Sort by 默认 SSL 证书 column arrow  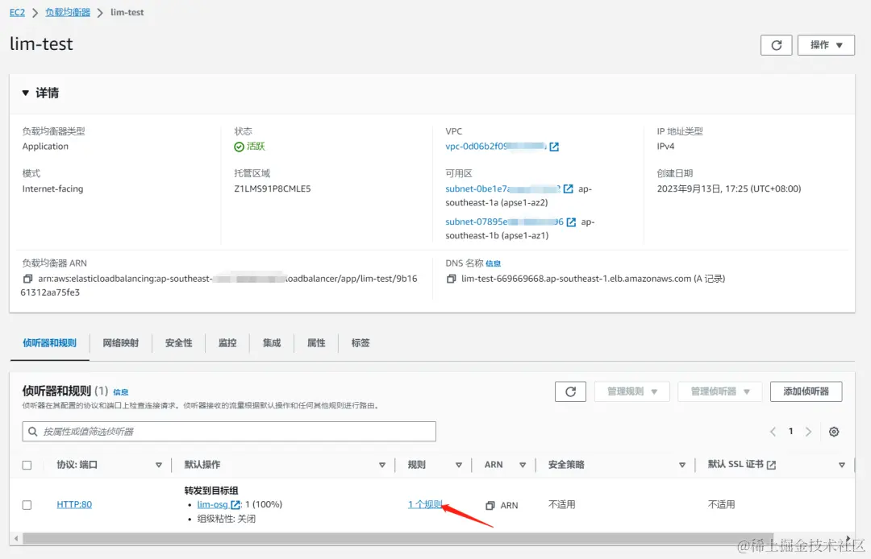(x=842, y=466)
